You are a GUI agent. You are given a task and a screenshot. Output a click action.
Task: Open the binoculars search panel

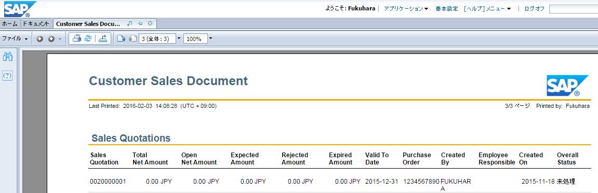pyautogui.click(x=8, y=57)
